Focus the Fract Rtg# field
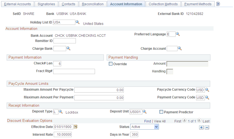The height and width of the screenshot is (139, 234). point(74,71)
